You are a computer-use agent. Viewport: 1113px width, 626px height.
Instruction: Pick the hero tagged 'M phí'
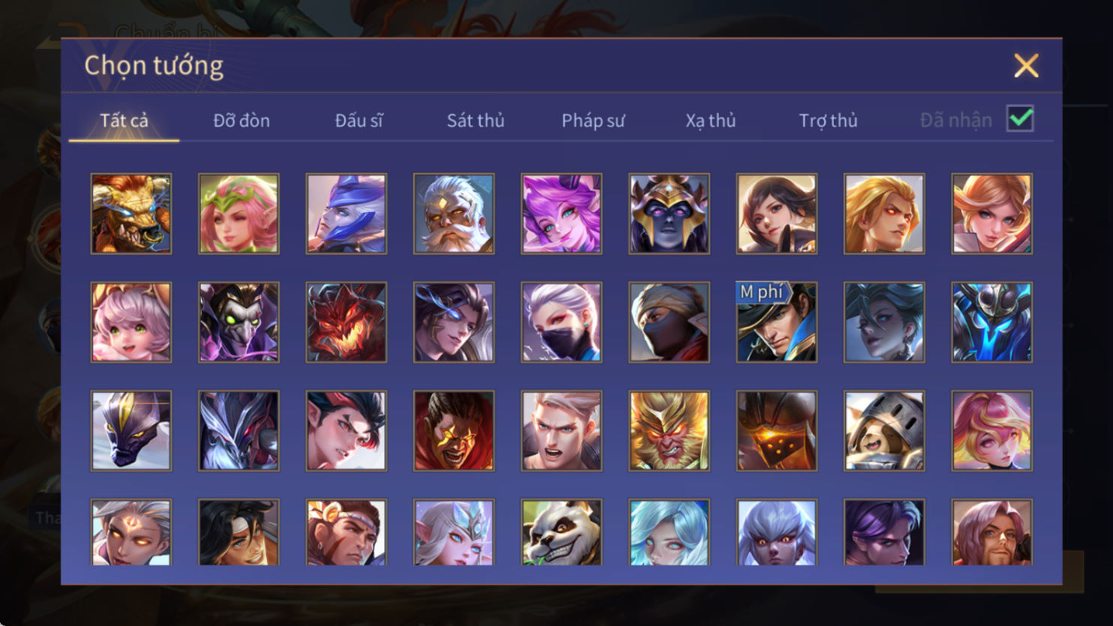[776, 322]
